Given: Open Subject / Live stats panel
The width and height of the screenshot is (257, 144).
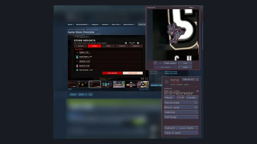Looking at the screenshot, I should 181,128.
